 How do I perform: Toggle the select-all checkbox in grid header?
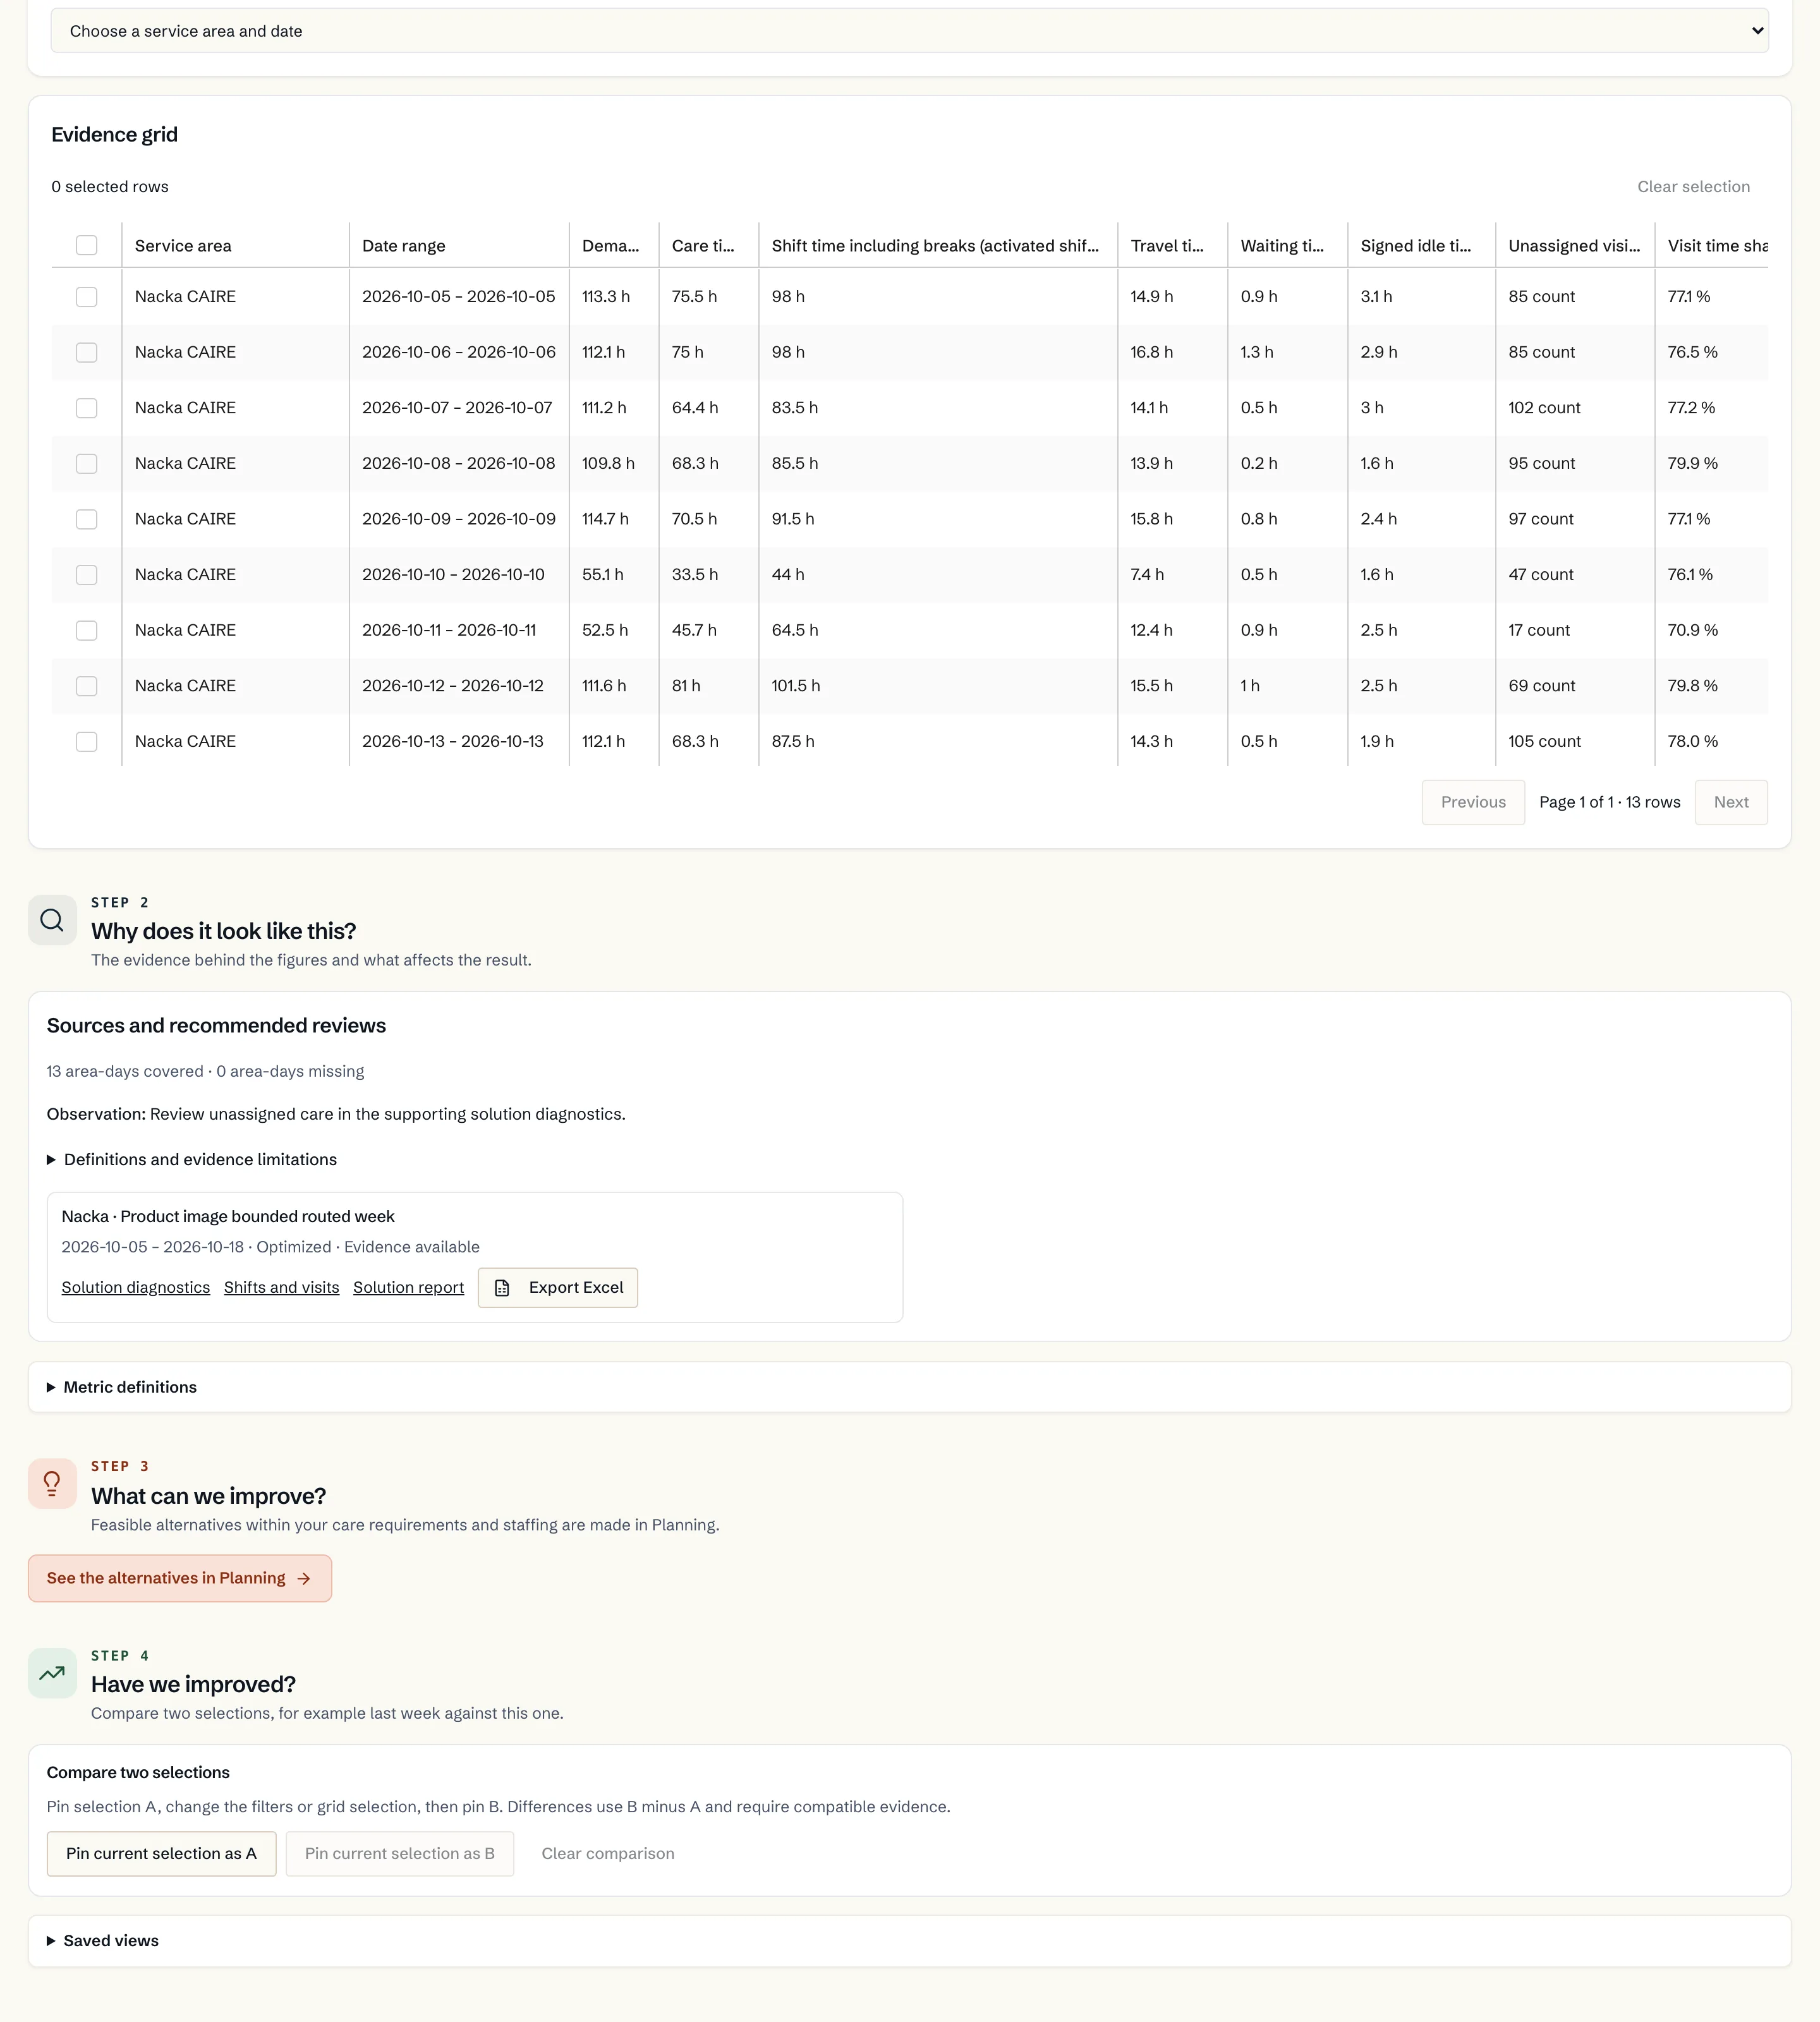click(87, 245)
